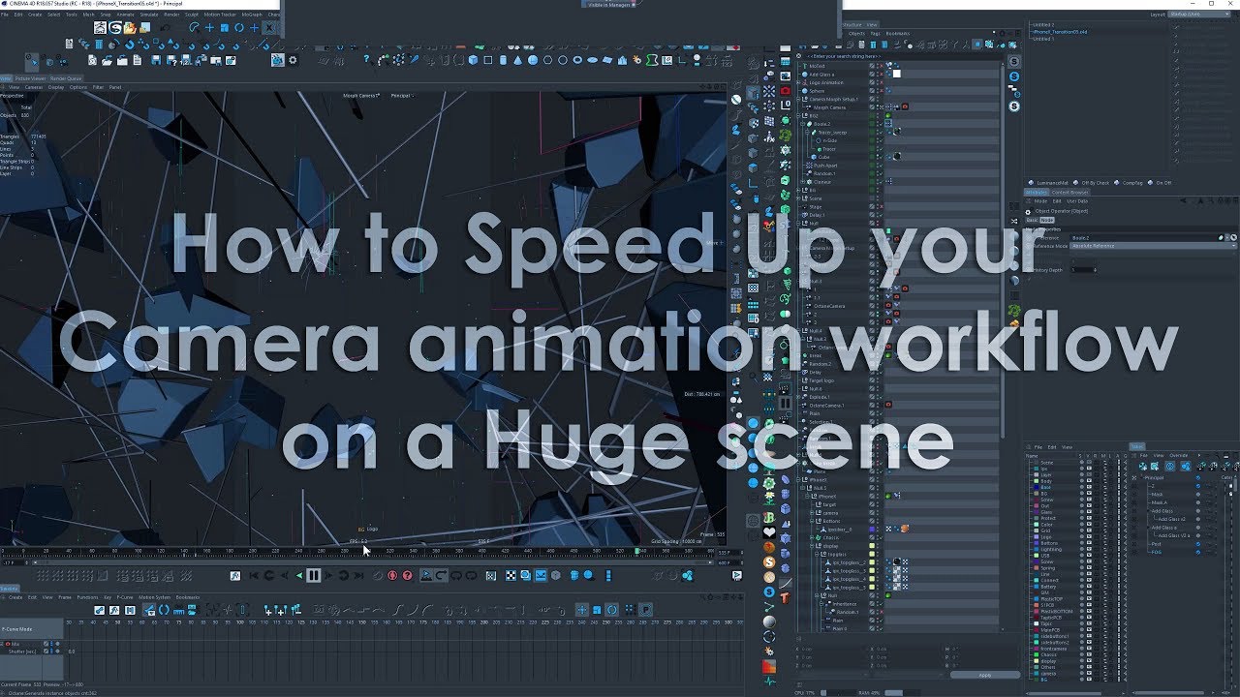Toggle enable check of Morph Camera object
The image size is (1240, 697).
click(882, 107)
